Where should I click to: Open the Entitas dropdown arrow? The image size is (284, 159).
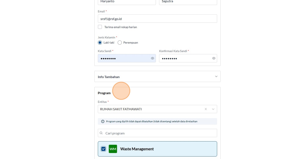click(x=213, y=109)
